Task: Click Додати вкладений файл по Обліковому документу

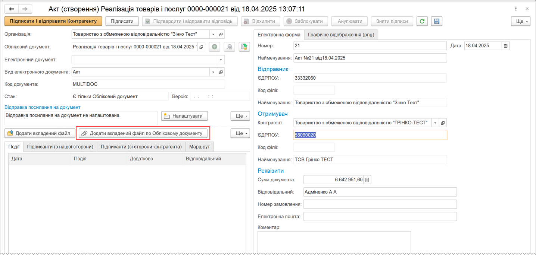Action: (143, 133)
